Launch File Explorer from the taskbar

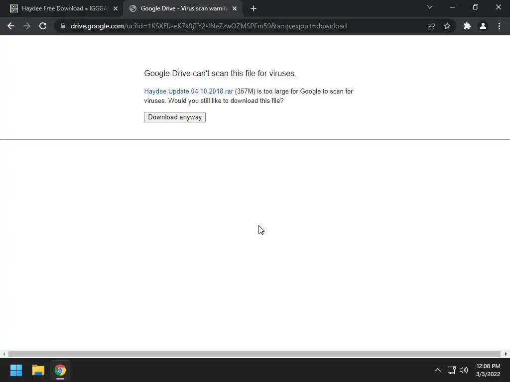pos(38,370)
